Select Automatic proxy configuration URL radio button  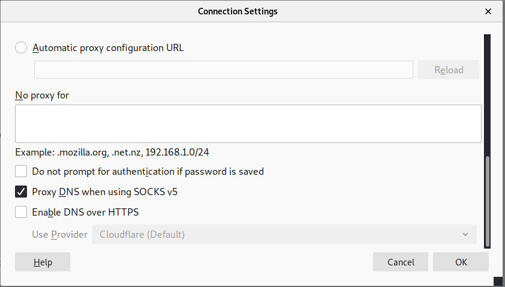point(21,48)
